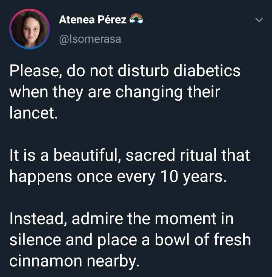Open the Atenea Pérez display name link
Viewport: 272px width, 277px height.
coord(93,19)
